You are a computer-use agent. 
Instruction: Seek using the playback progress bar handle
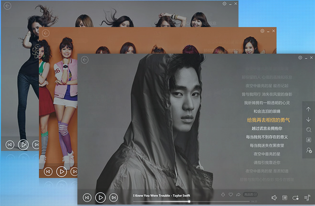[x=189, y=201]
